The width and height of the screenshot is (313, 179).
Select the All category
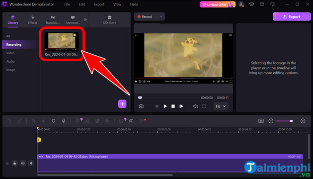8,36
